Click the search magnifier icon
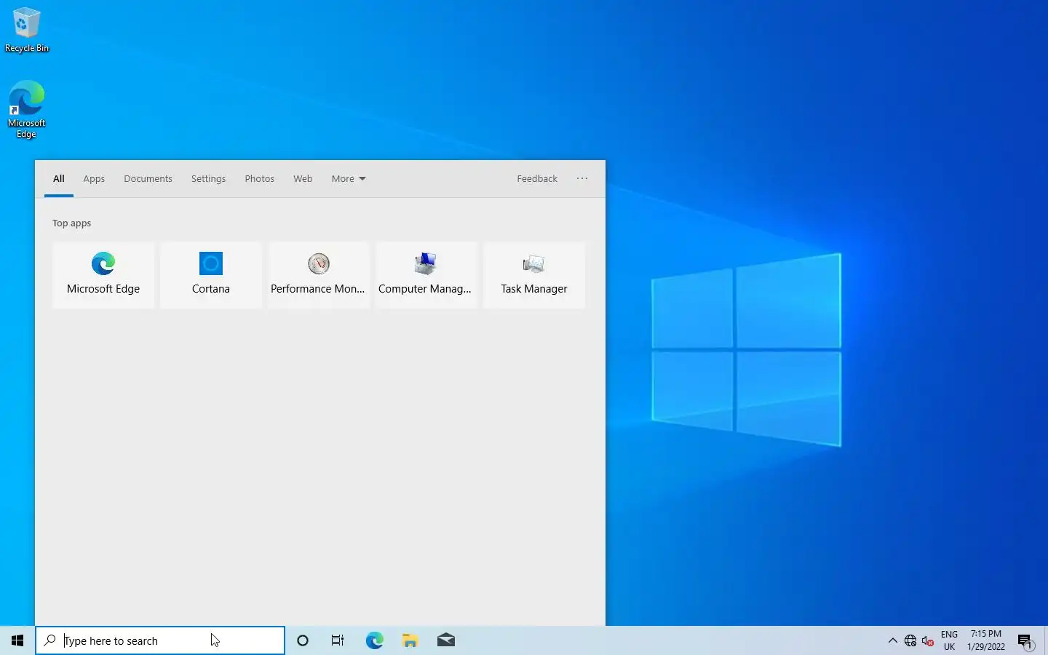 click(x=50, y=640)
